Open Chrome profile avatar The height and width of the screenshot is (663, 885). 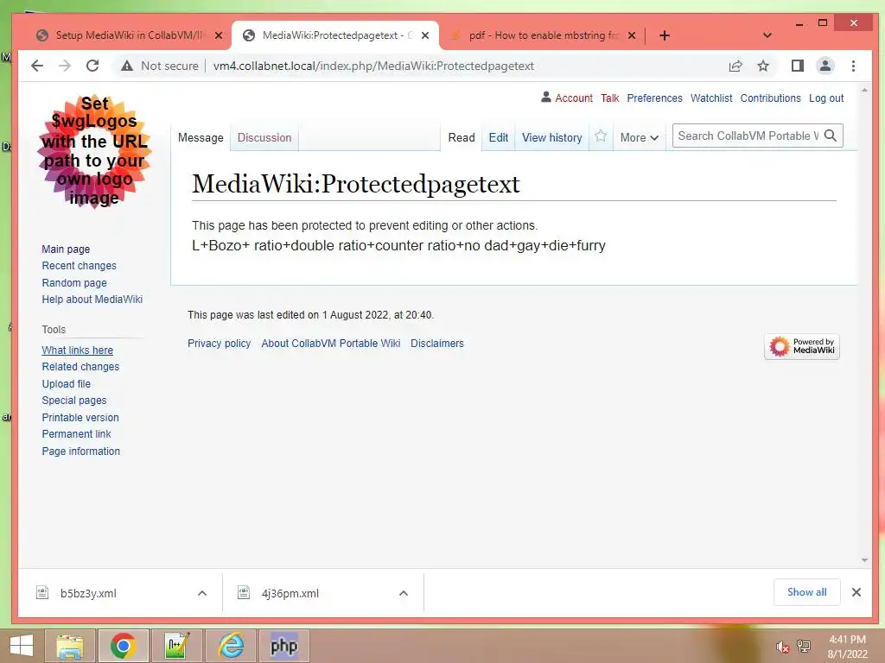(x=825, y=66)
